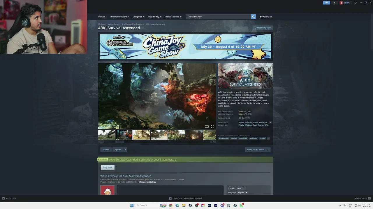The height and width of the screenshot is (209, 373).
Task: Open the Wishlist page
Action: [266, 17]
